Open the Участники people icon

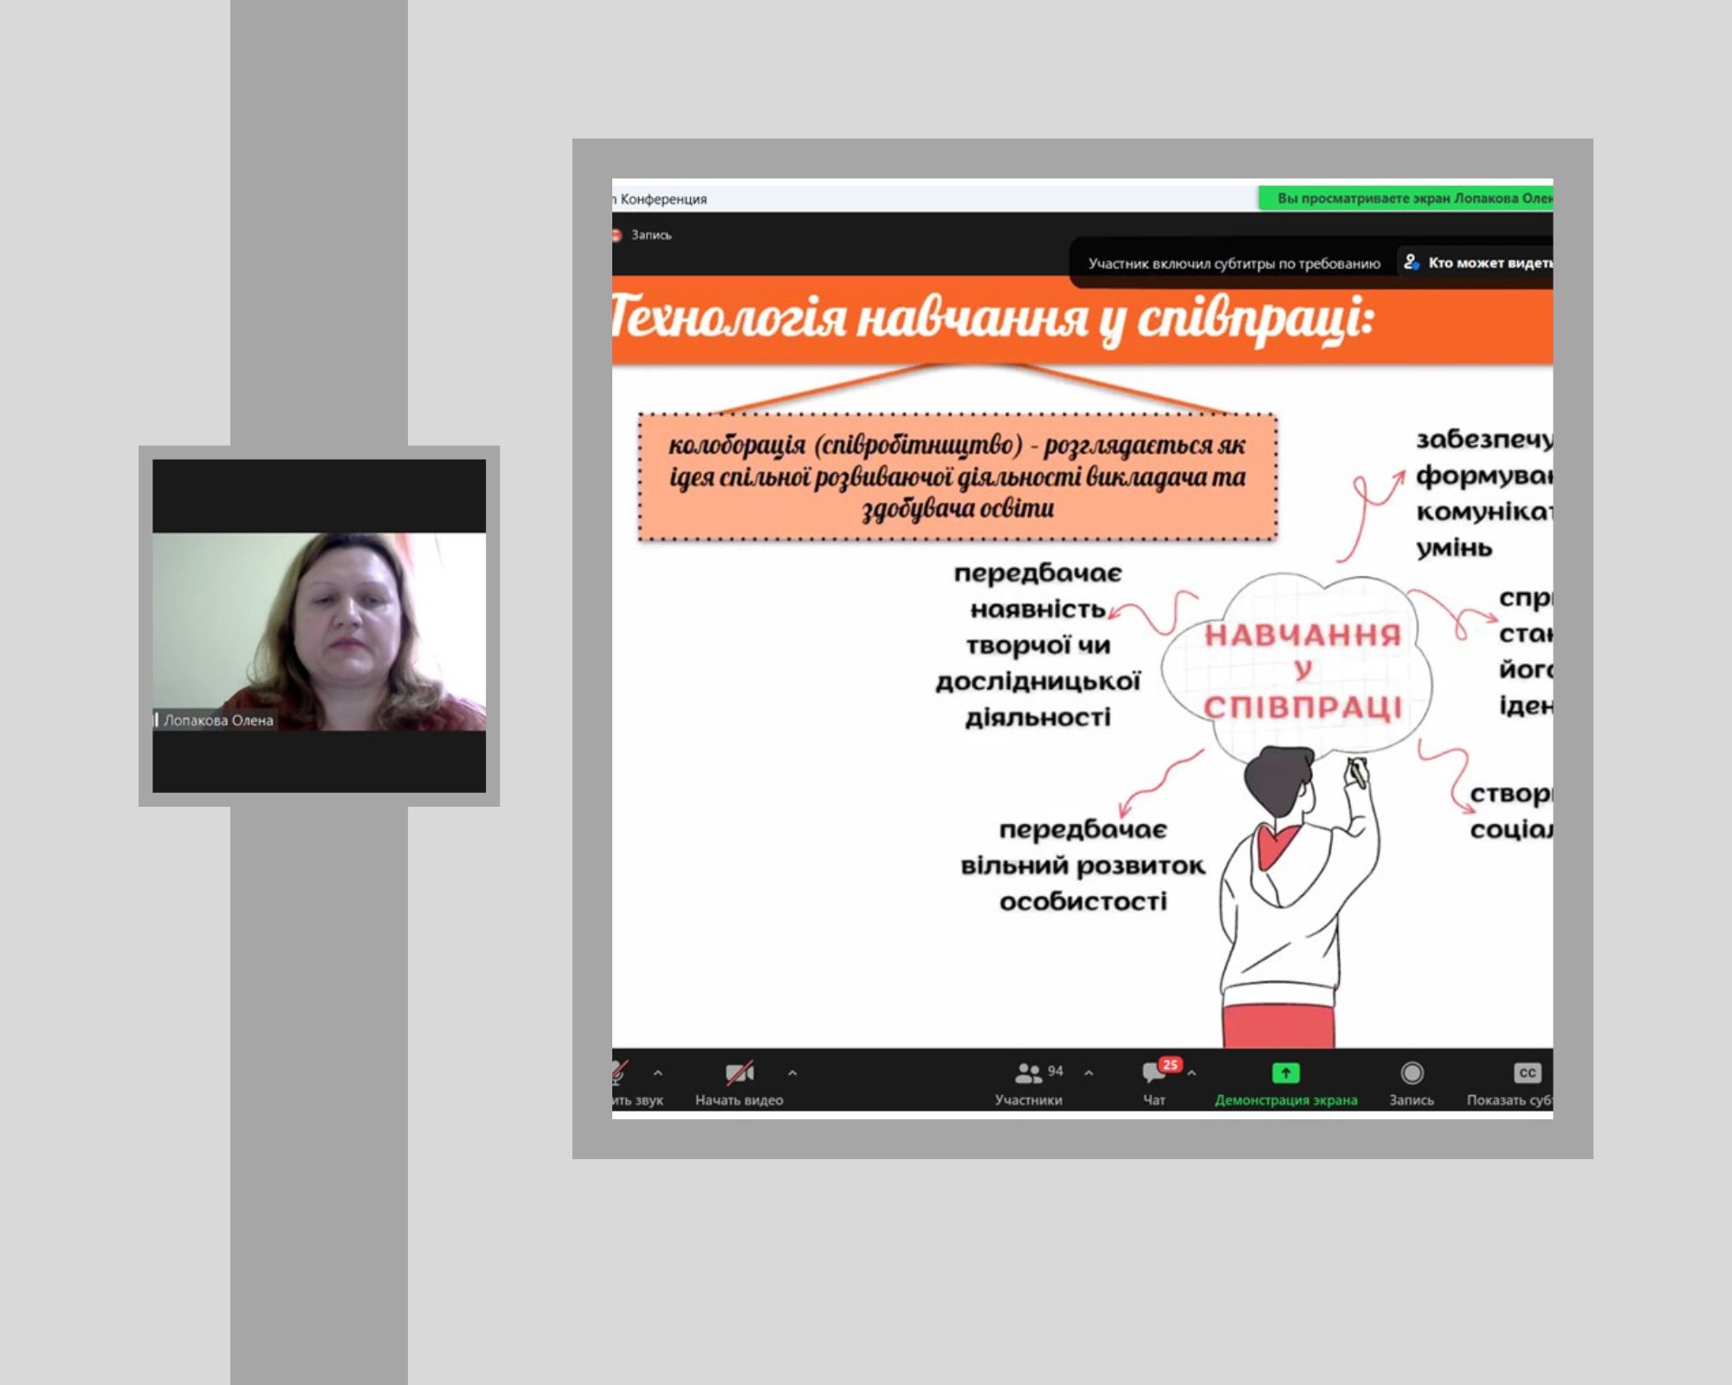pos(1028,1073)
